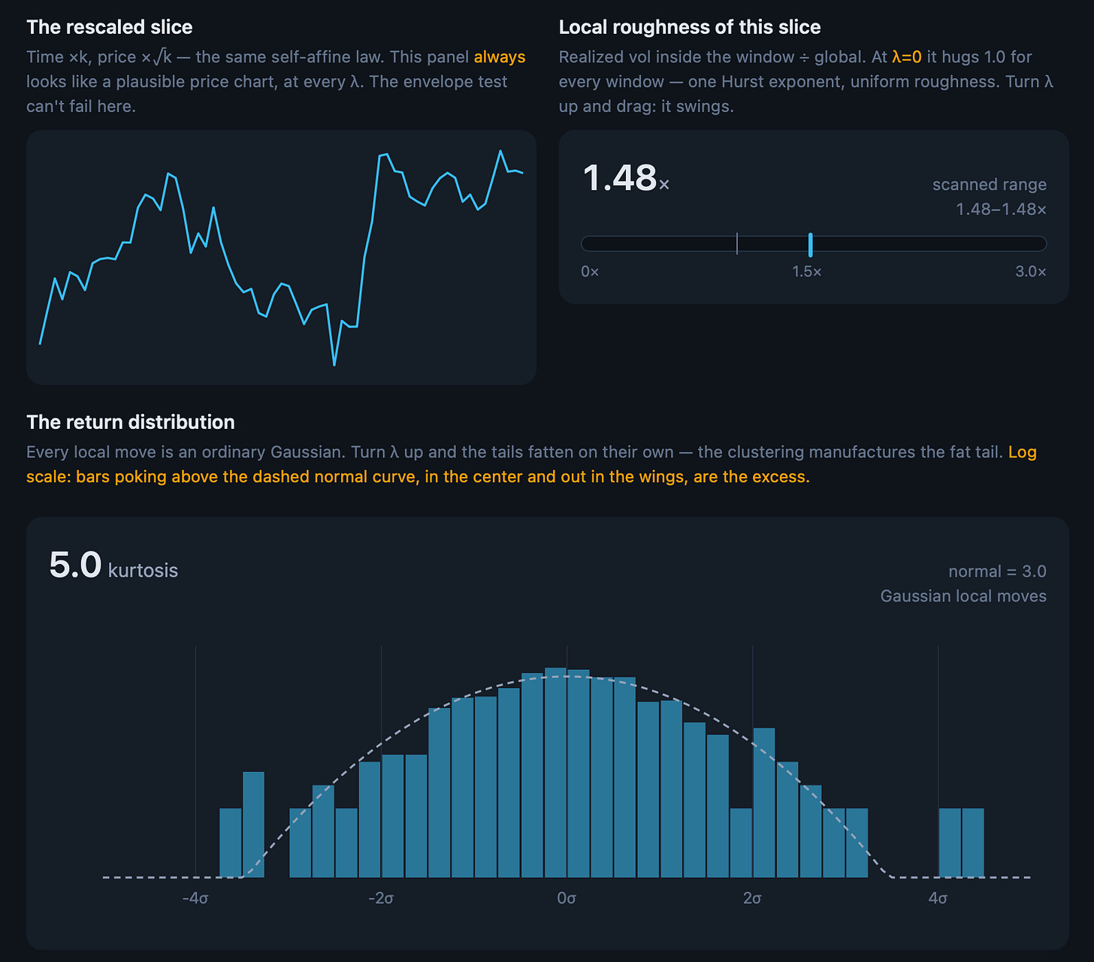Screen dimensions: 1094x962
Task: Click 'Local roughness of this slice' heading
Action: 690,27
